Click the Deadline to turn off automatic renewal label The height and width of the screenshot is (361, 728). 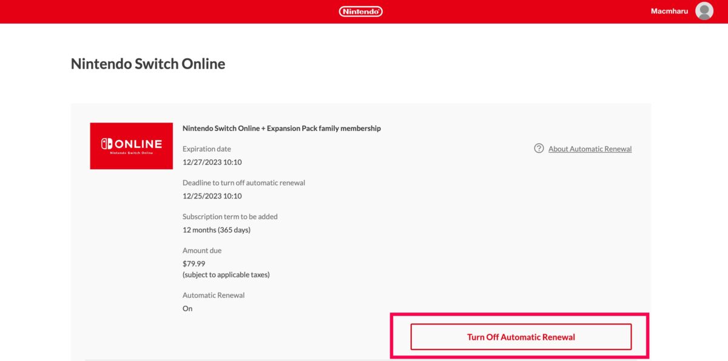244,183
